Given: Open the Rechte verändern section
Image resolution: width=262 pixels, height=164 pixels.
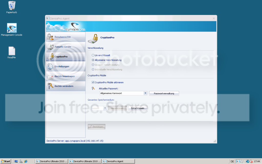Looking at the screenshot, I should [66, 86].
